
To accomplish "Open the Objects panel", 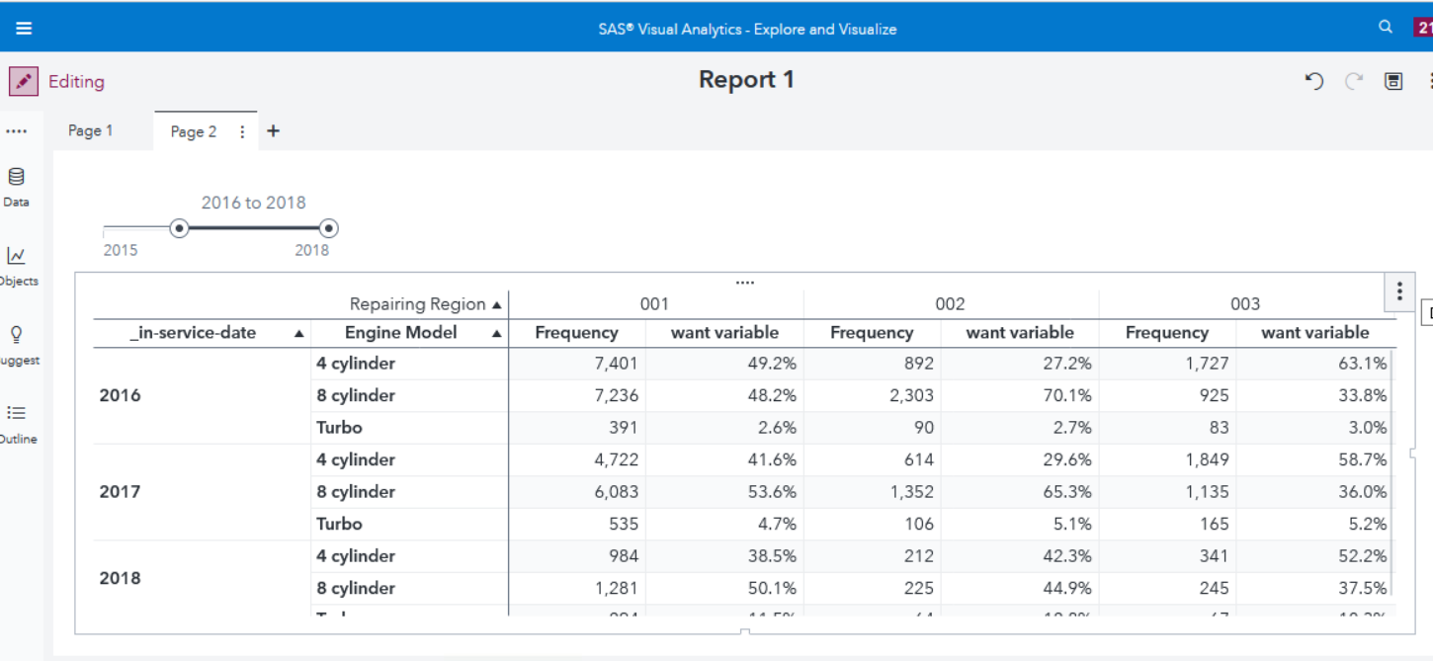I will coord(17,262).
